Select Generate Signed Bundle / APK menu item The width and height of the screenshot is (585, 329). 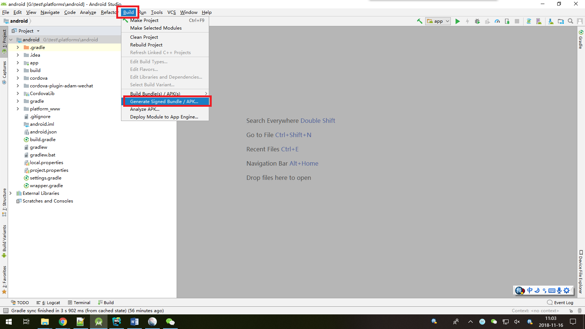(165, 102)
